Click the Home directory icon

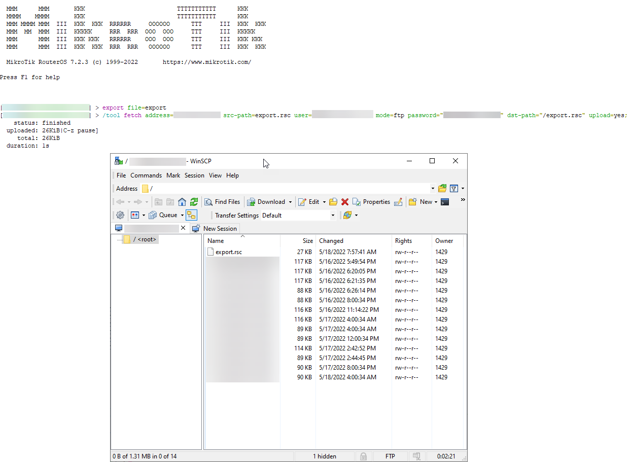[182, 202]
